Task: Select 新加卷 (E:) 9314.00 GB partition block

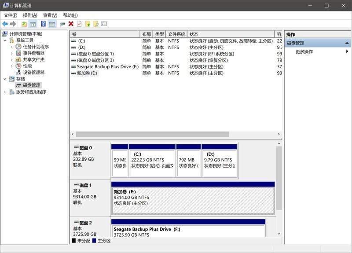Action: [x=193, y=198]
